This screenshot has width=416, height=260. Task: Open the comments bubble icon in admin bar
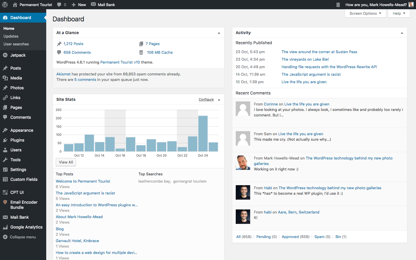[59, 5]
